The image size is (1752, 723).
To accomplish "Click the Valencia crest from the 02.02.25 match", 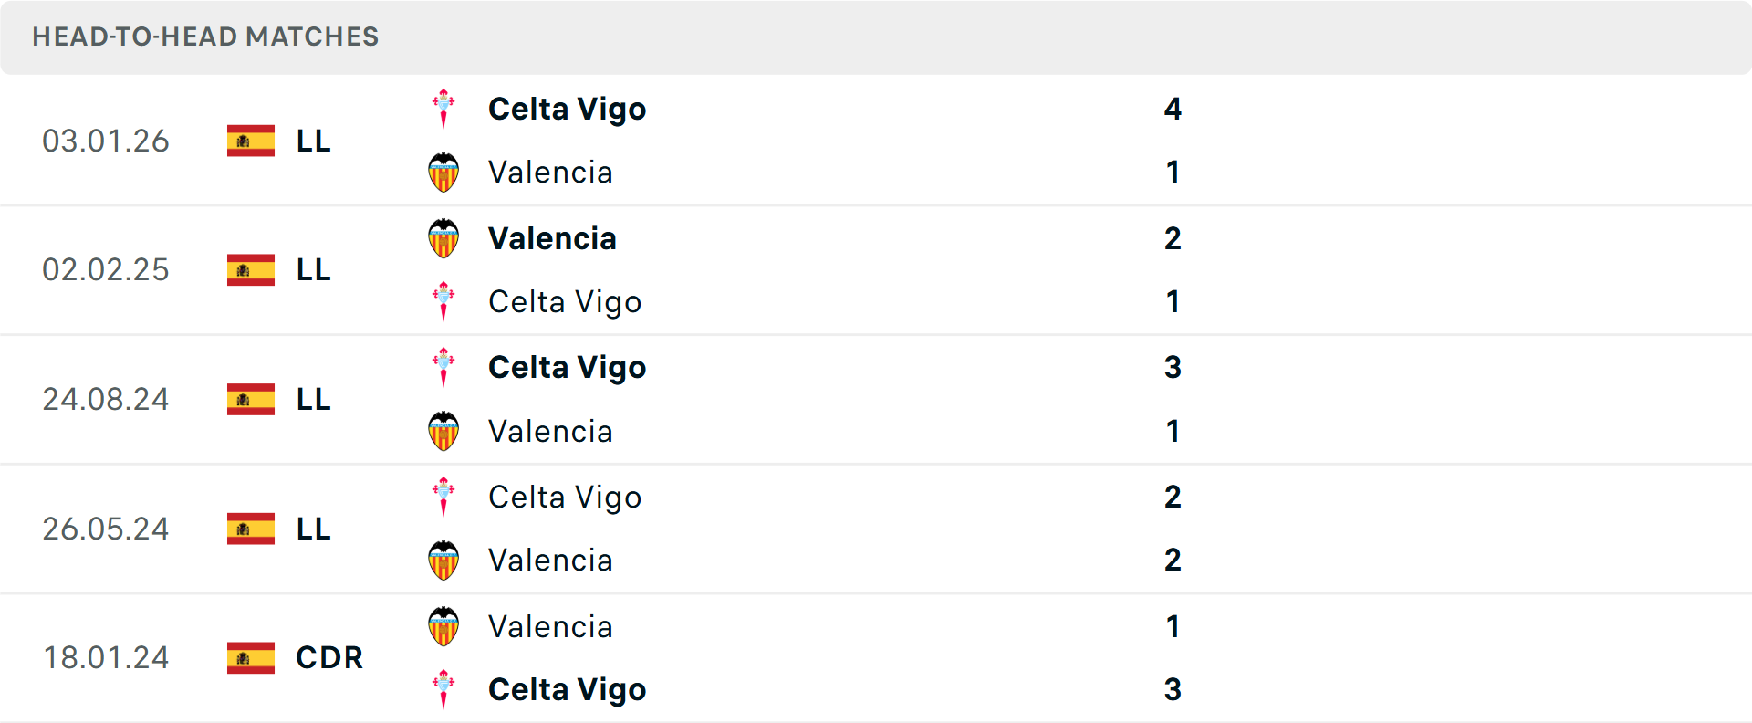I will pyautogui.click(x=443, y=239).
